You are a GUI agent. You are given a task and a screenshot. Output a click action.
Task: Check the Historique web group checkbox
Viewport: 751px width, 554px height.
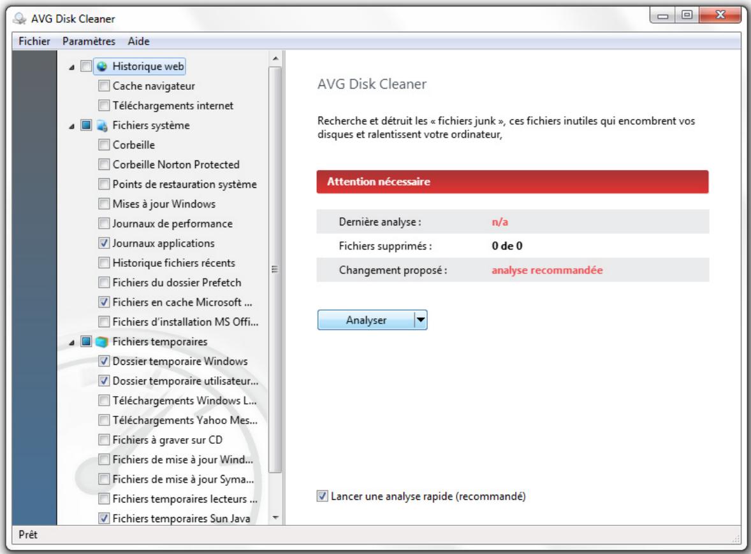pos(86,66)
